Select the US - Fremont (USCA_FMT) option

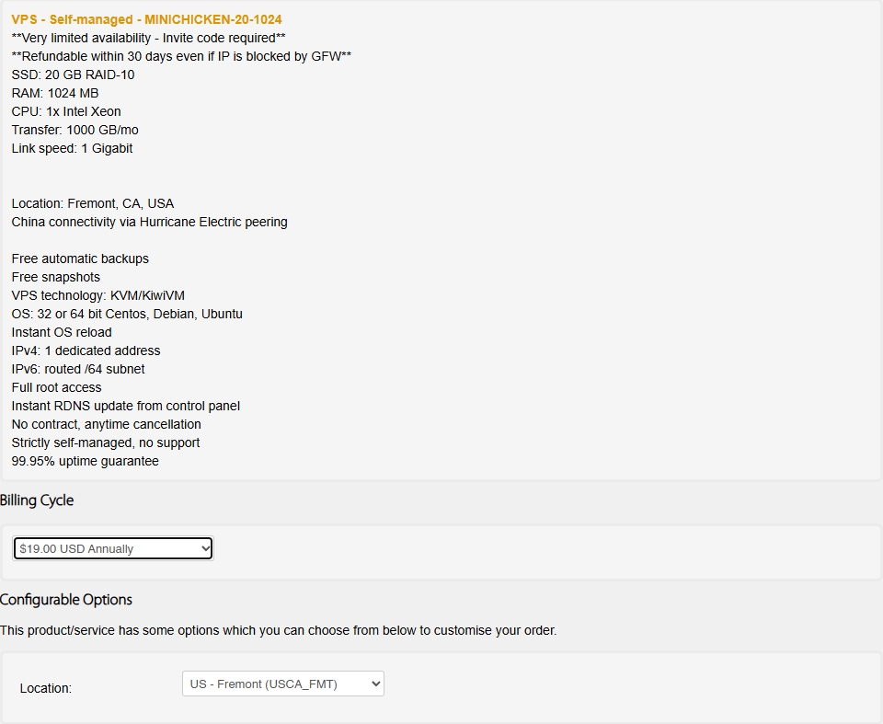click(282, 684)
